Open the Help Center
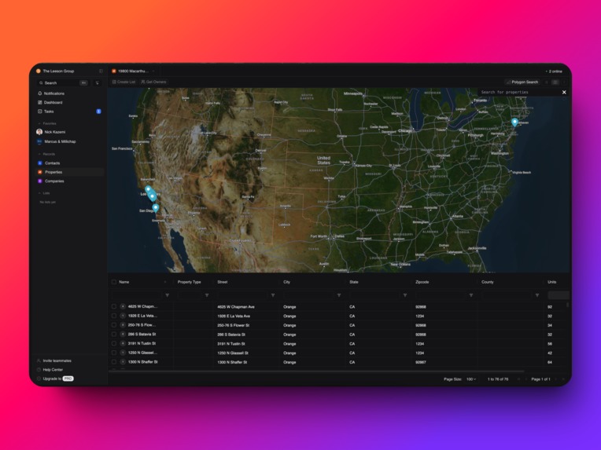This screenshot has height=450, width=601. click(50, 370)
